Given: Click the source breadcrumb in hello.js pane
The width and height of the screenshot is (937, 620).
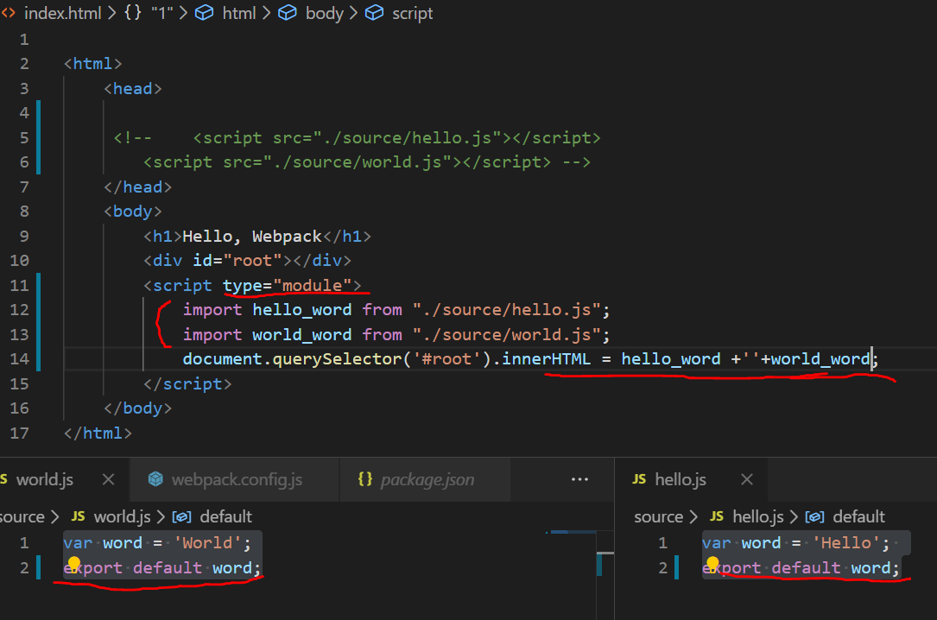Looking at the screenshot, I should pyautogui.click(x=659, y=516).
